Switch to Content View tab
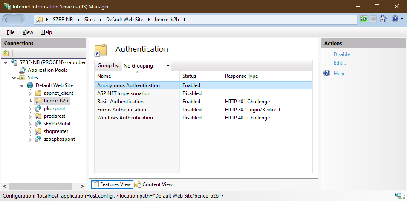The width and height of the screenshot is (407, 201). pyautogui.click(x=153, y=184)
